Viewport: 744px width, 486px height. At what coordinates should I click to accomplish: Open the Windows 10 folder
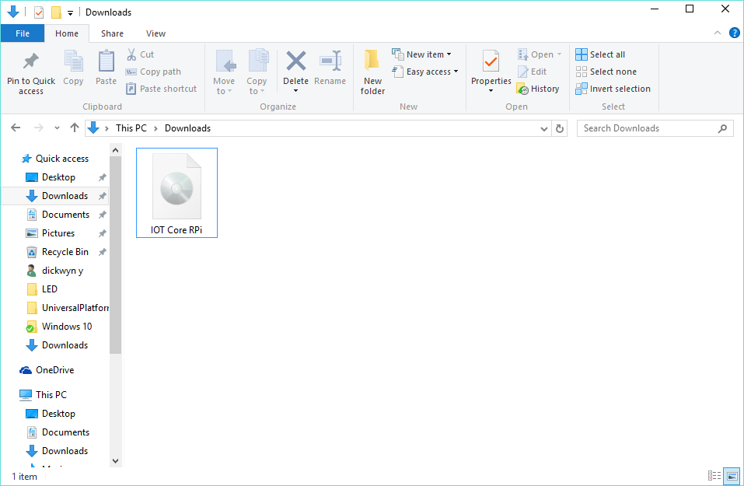click(x=66, y=326)
